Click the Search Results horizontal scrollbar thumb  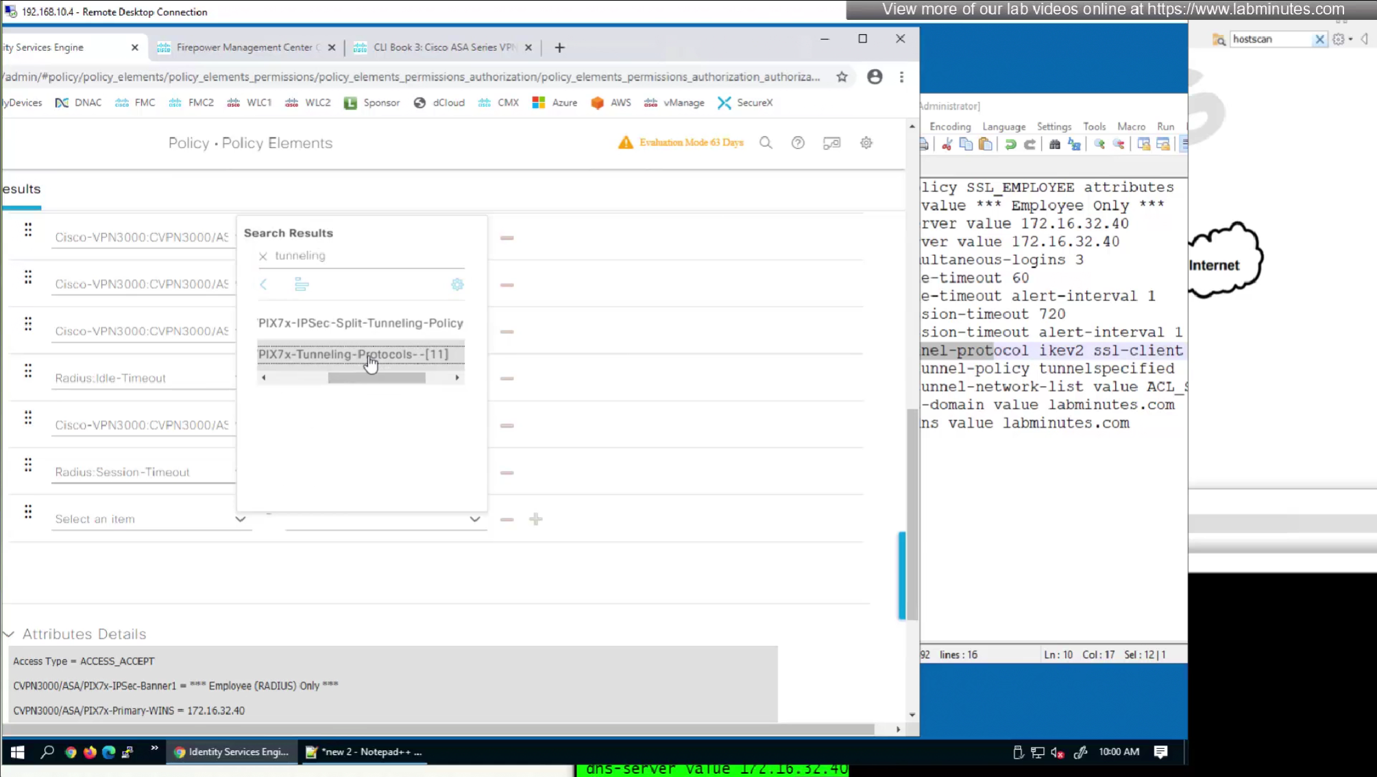376,378
